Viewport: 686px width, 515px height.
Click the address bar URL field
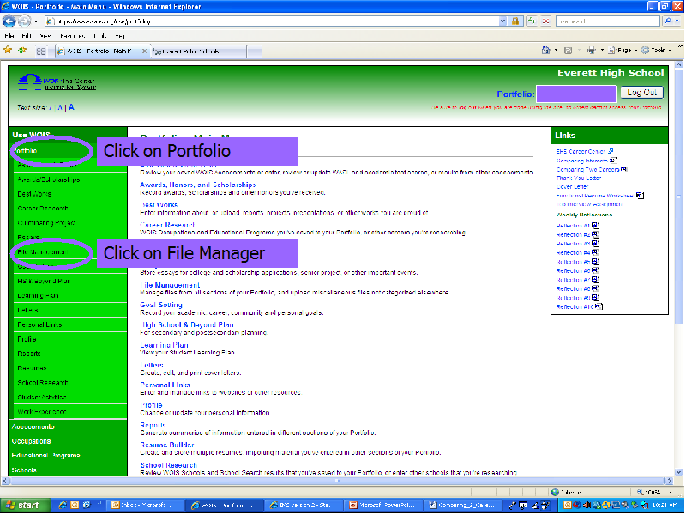[x=277, y=21]
